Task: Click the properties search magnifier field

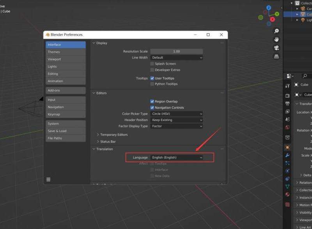Action: click(307, 76)
